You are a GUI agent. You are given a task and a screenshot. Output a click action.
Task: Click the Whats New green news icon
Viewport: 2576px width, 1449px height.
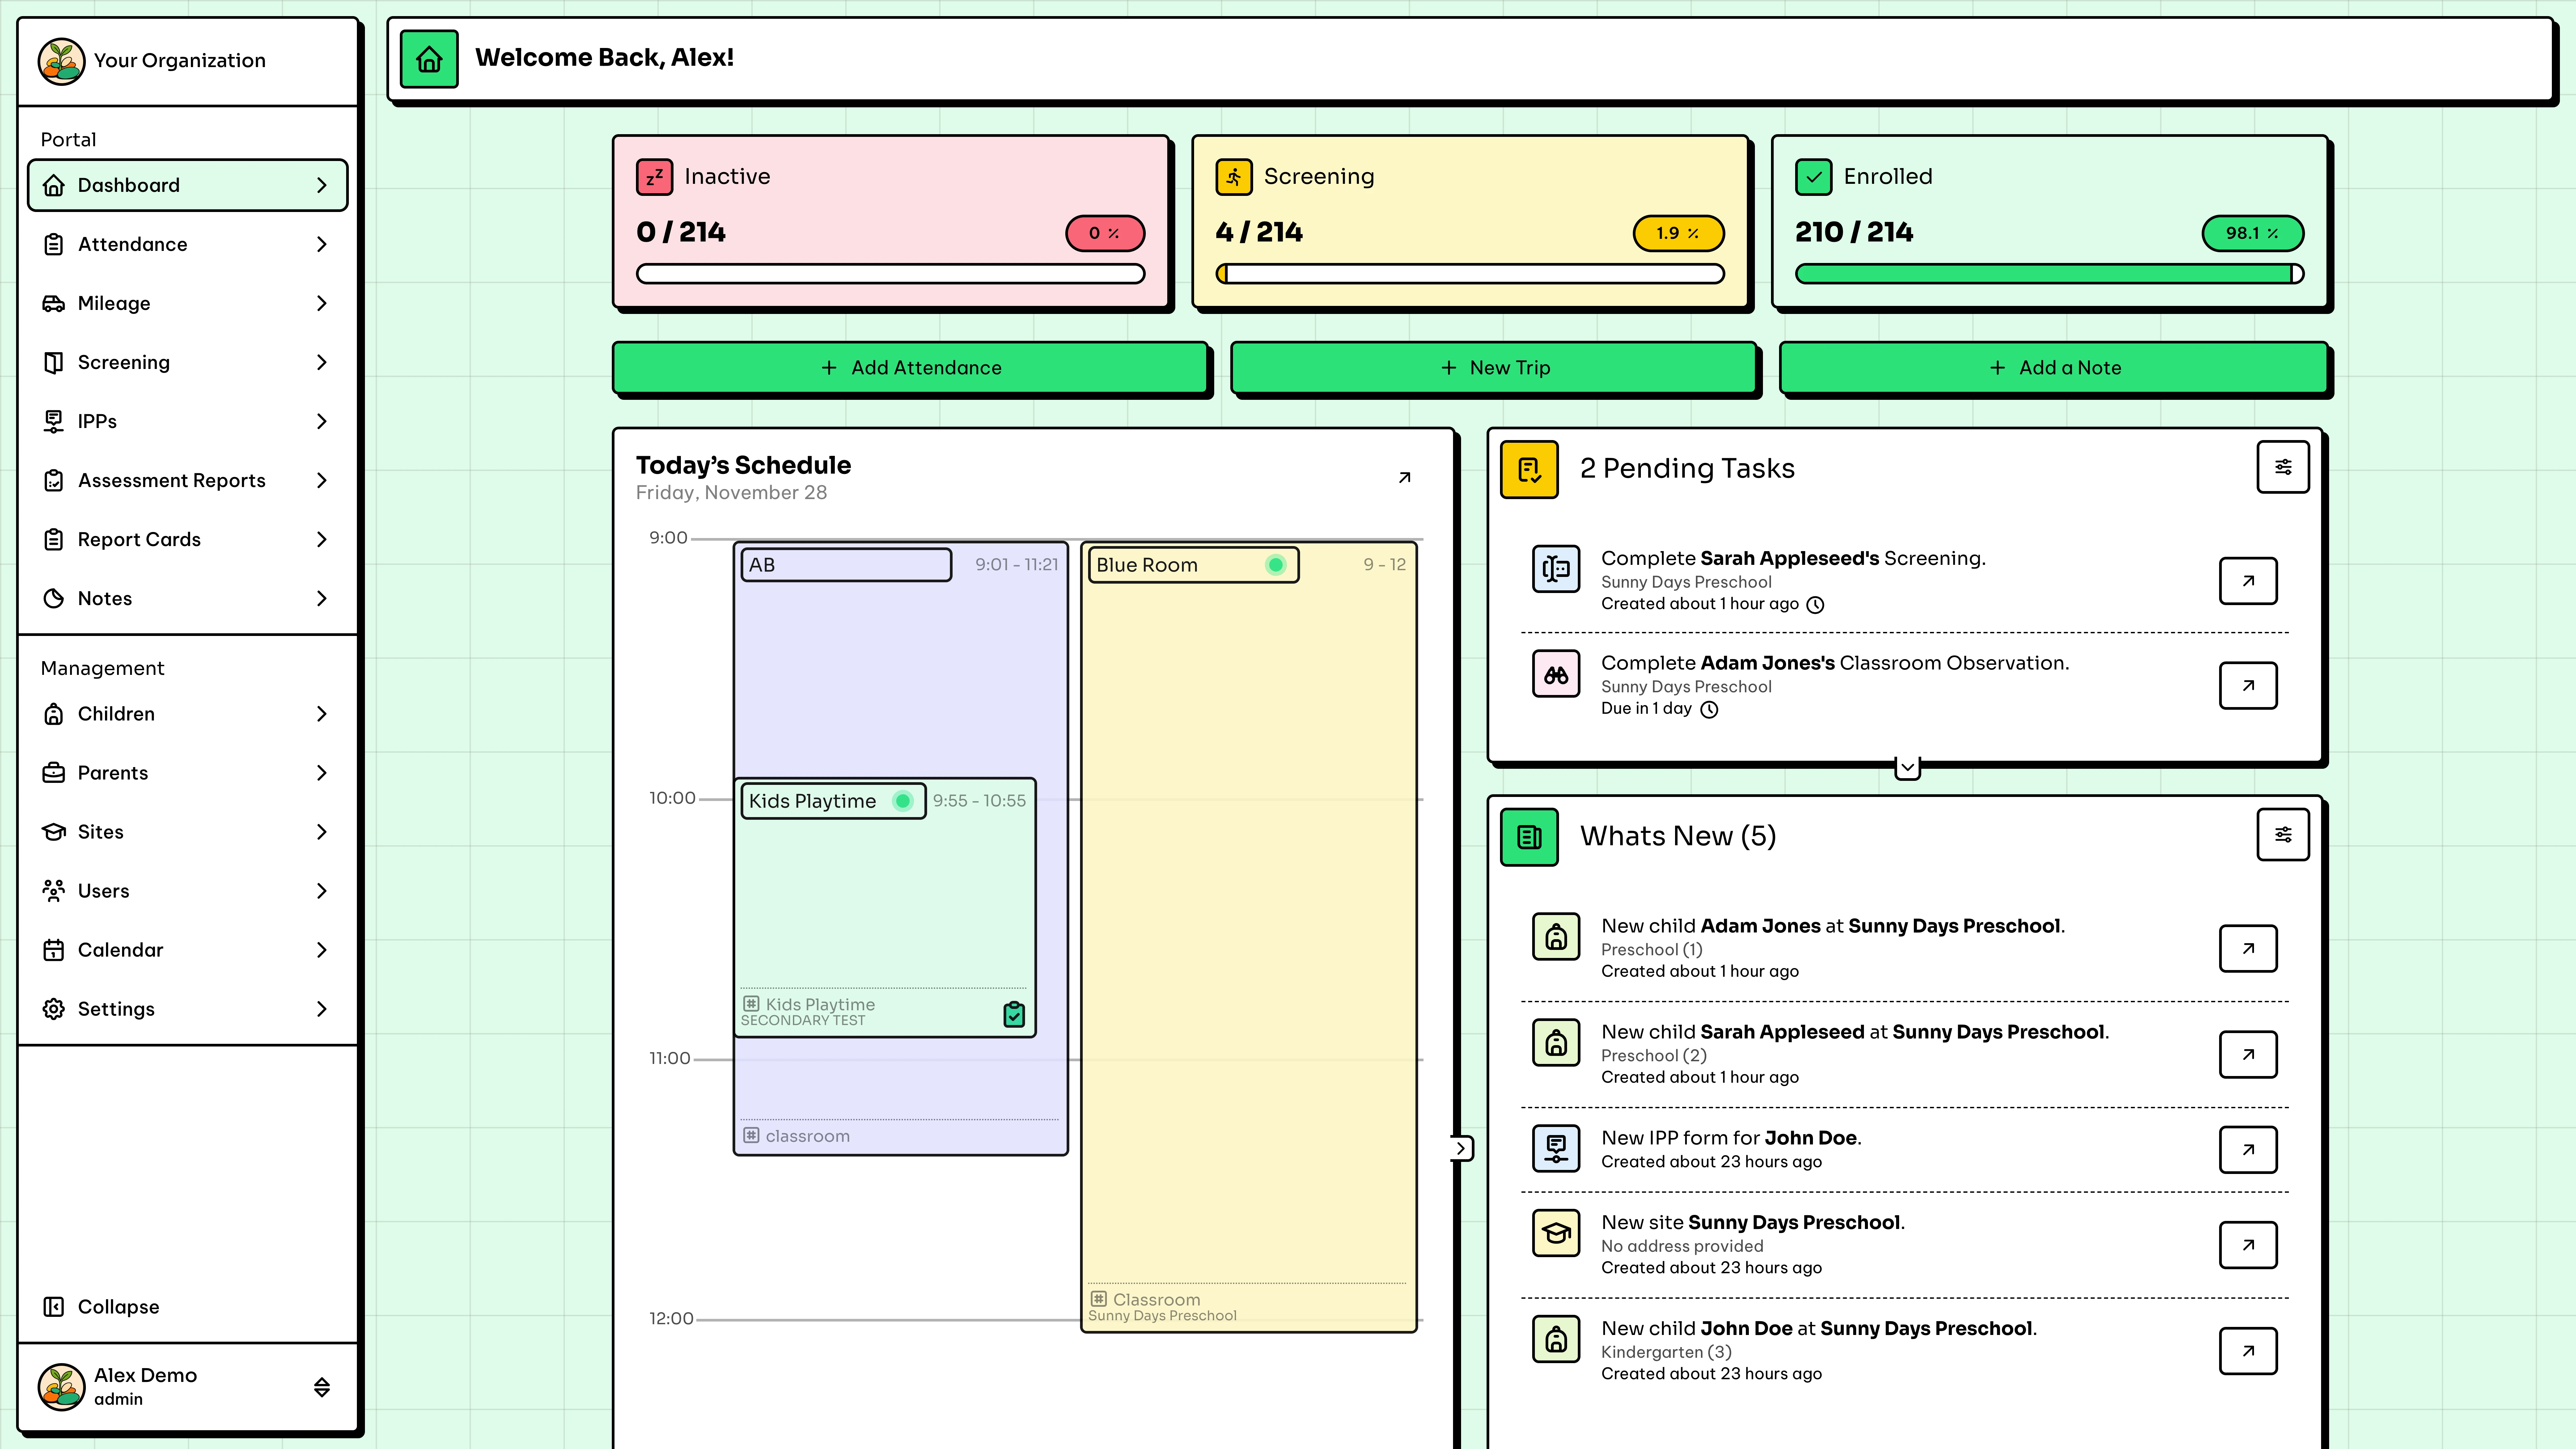(1529, 837)
